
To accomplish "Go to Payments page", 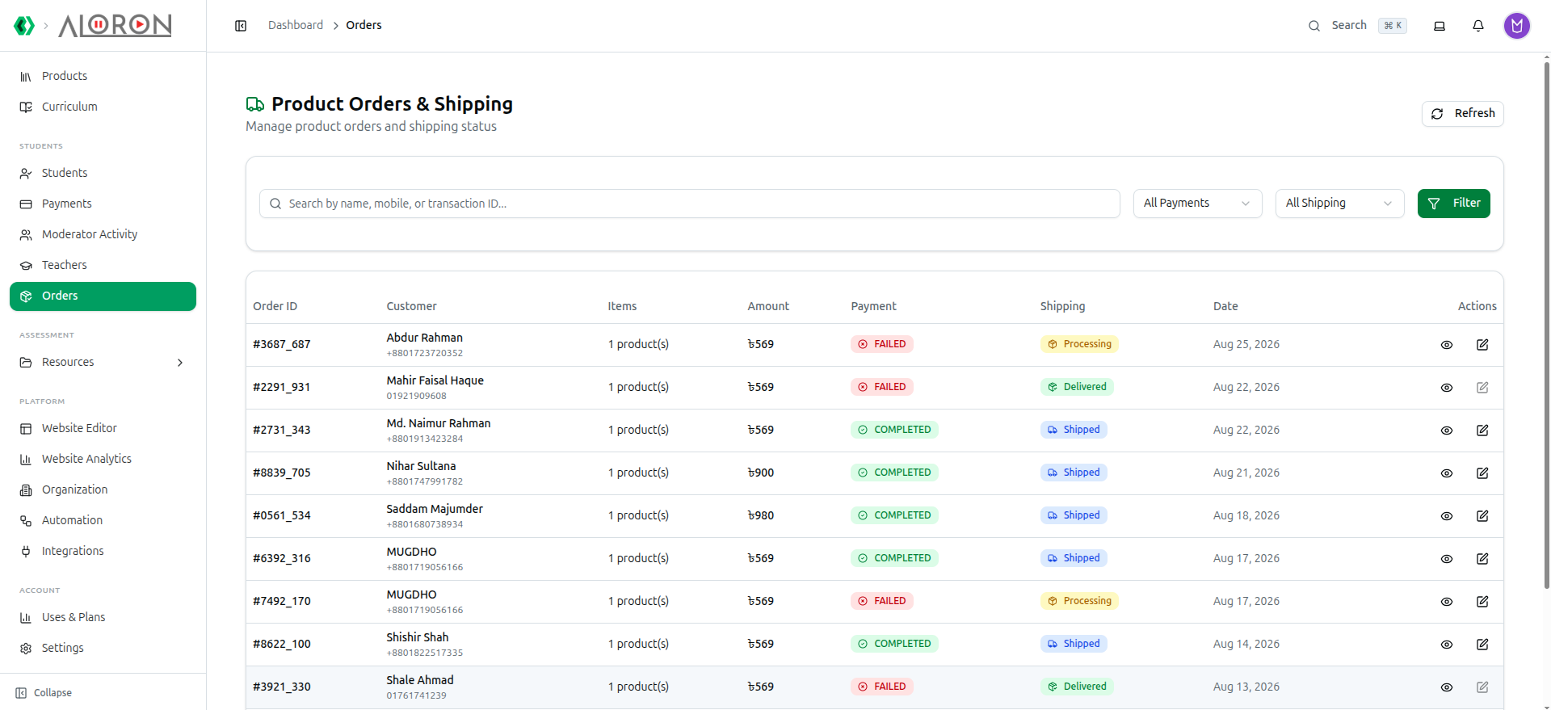I will tap(103, 204).
